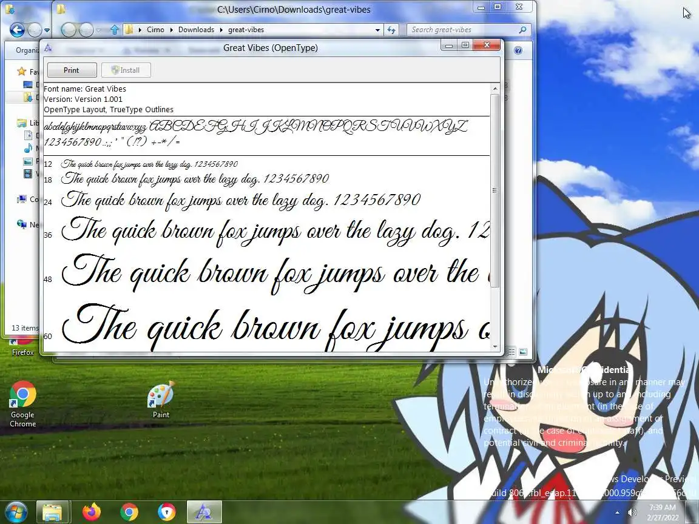Click the blue Help icon in Explorer

(x=518, y=50)
